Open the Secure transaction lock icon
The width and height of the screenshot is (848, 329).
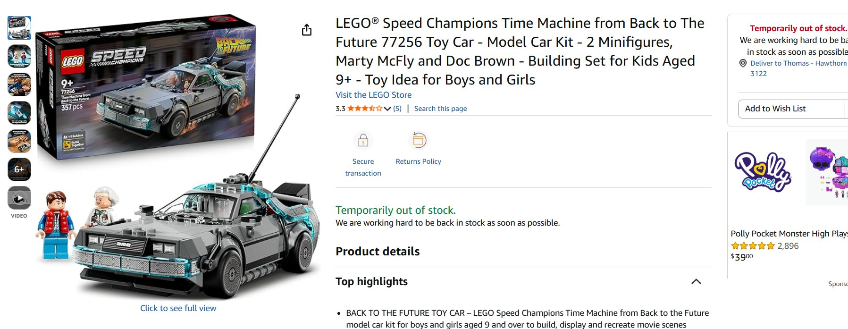[x=363, y=140]
